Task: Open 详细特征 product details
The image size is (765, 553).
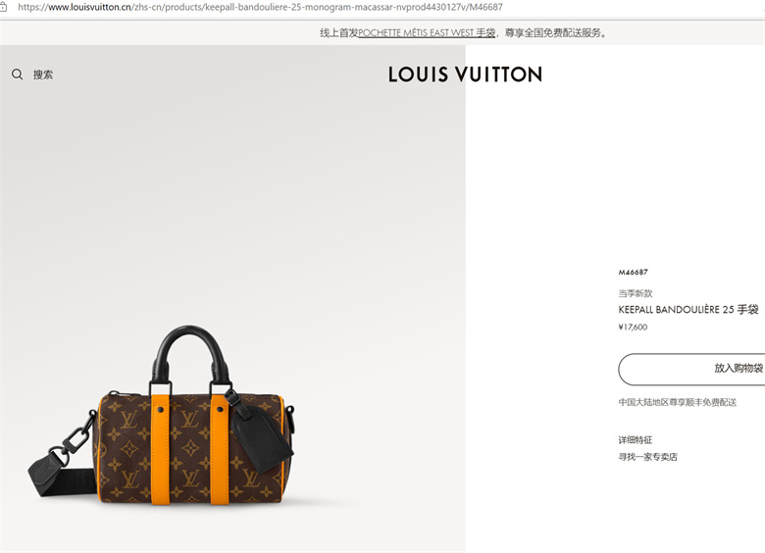Action: tap(636, 440)
